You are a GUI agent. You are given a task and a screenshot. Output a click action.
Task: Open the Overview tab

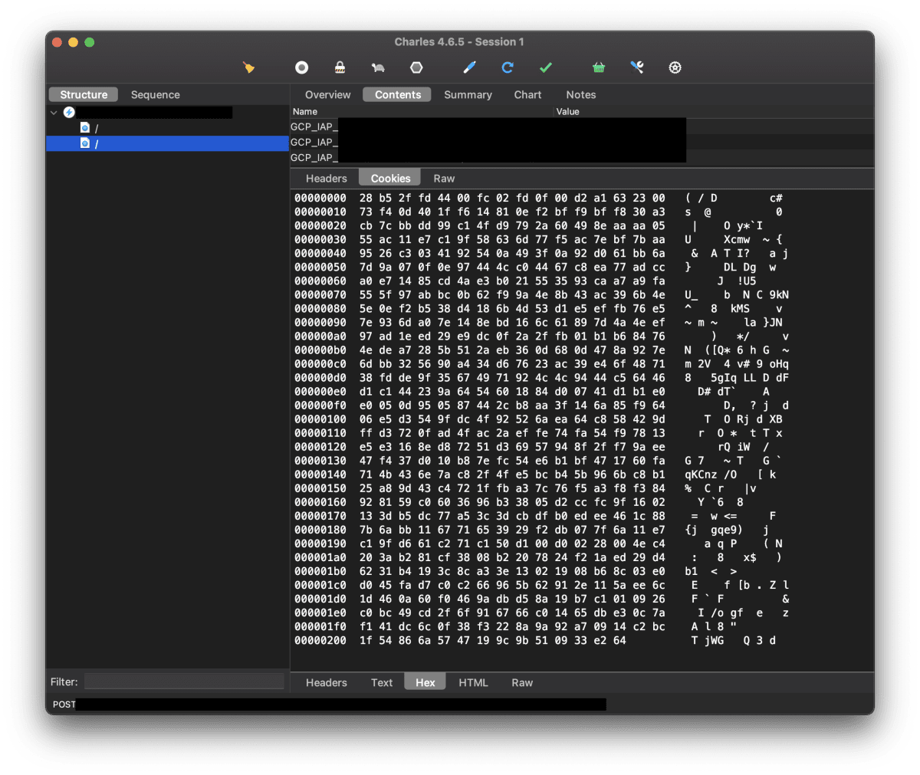pyautogui.click(x=328, y=94)
